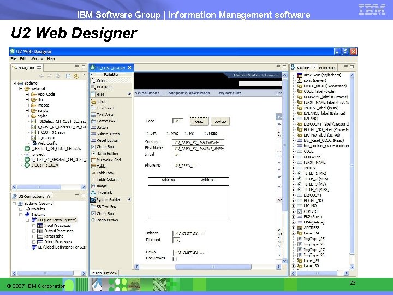Choose the Table Column palette icon
The height and width of the screenshot is (295, 393).
click(x=93, y=179)
